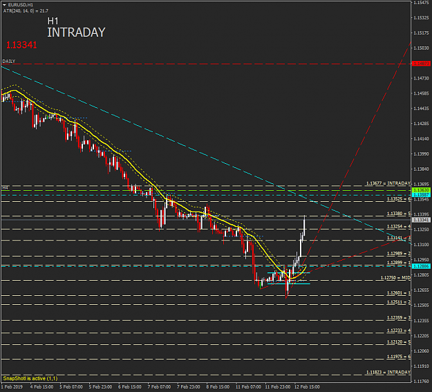The width and height of the screenshot is (432, 392).
Task: Select the 1.12120 = 5 level label
Action: coord(399,342)
